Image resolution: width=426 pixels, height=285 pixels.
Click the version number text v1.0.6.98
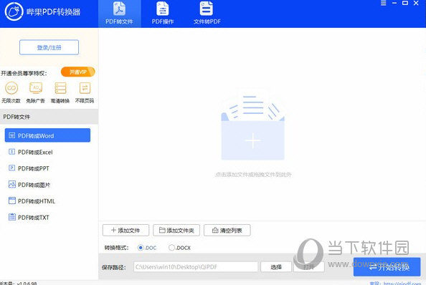coord(27,283)
